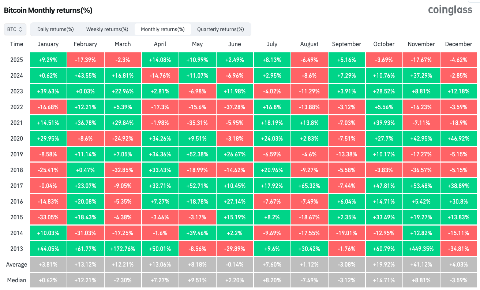480x290 pixels.
Task: Switch to Weekly returns(%) tab
Action: [x=107, y=29]
